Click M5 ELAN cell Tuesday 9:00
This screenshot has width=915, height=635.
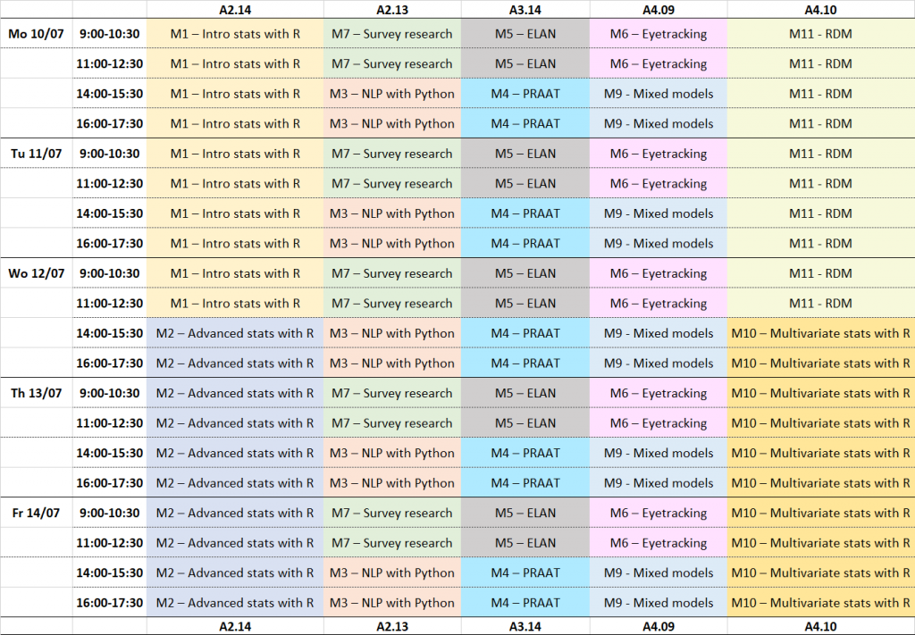[525, 154]
